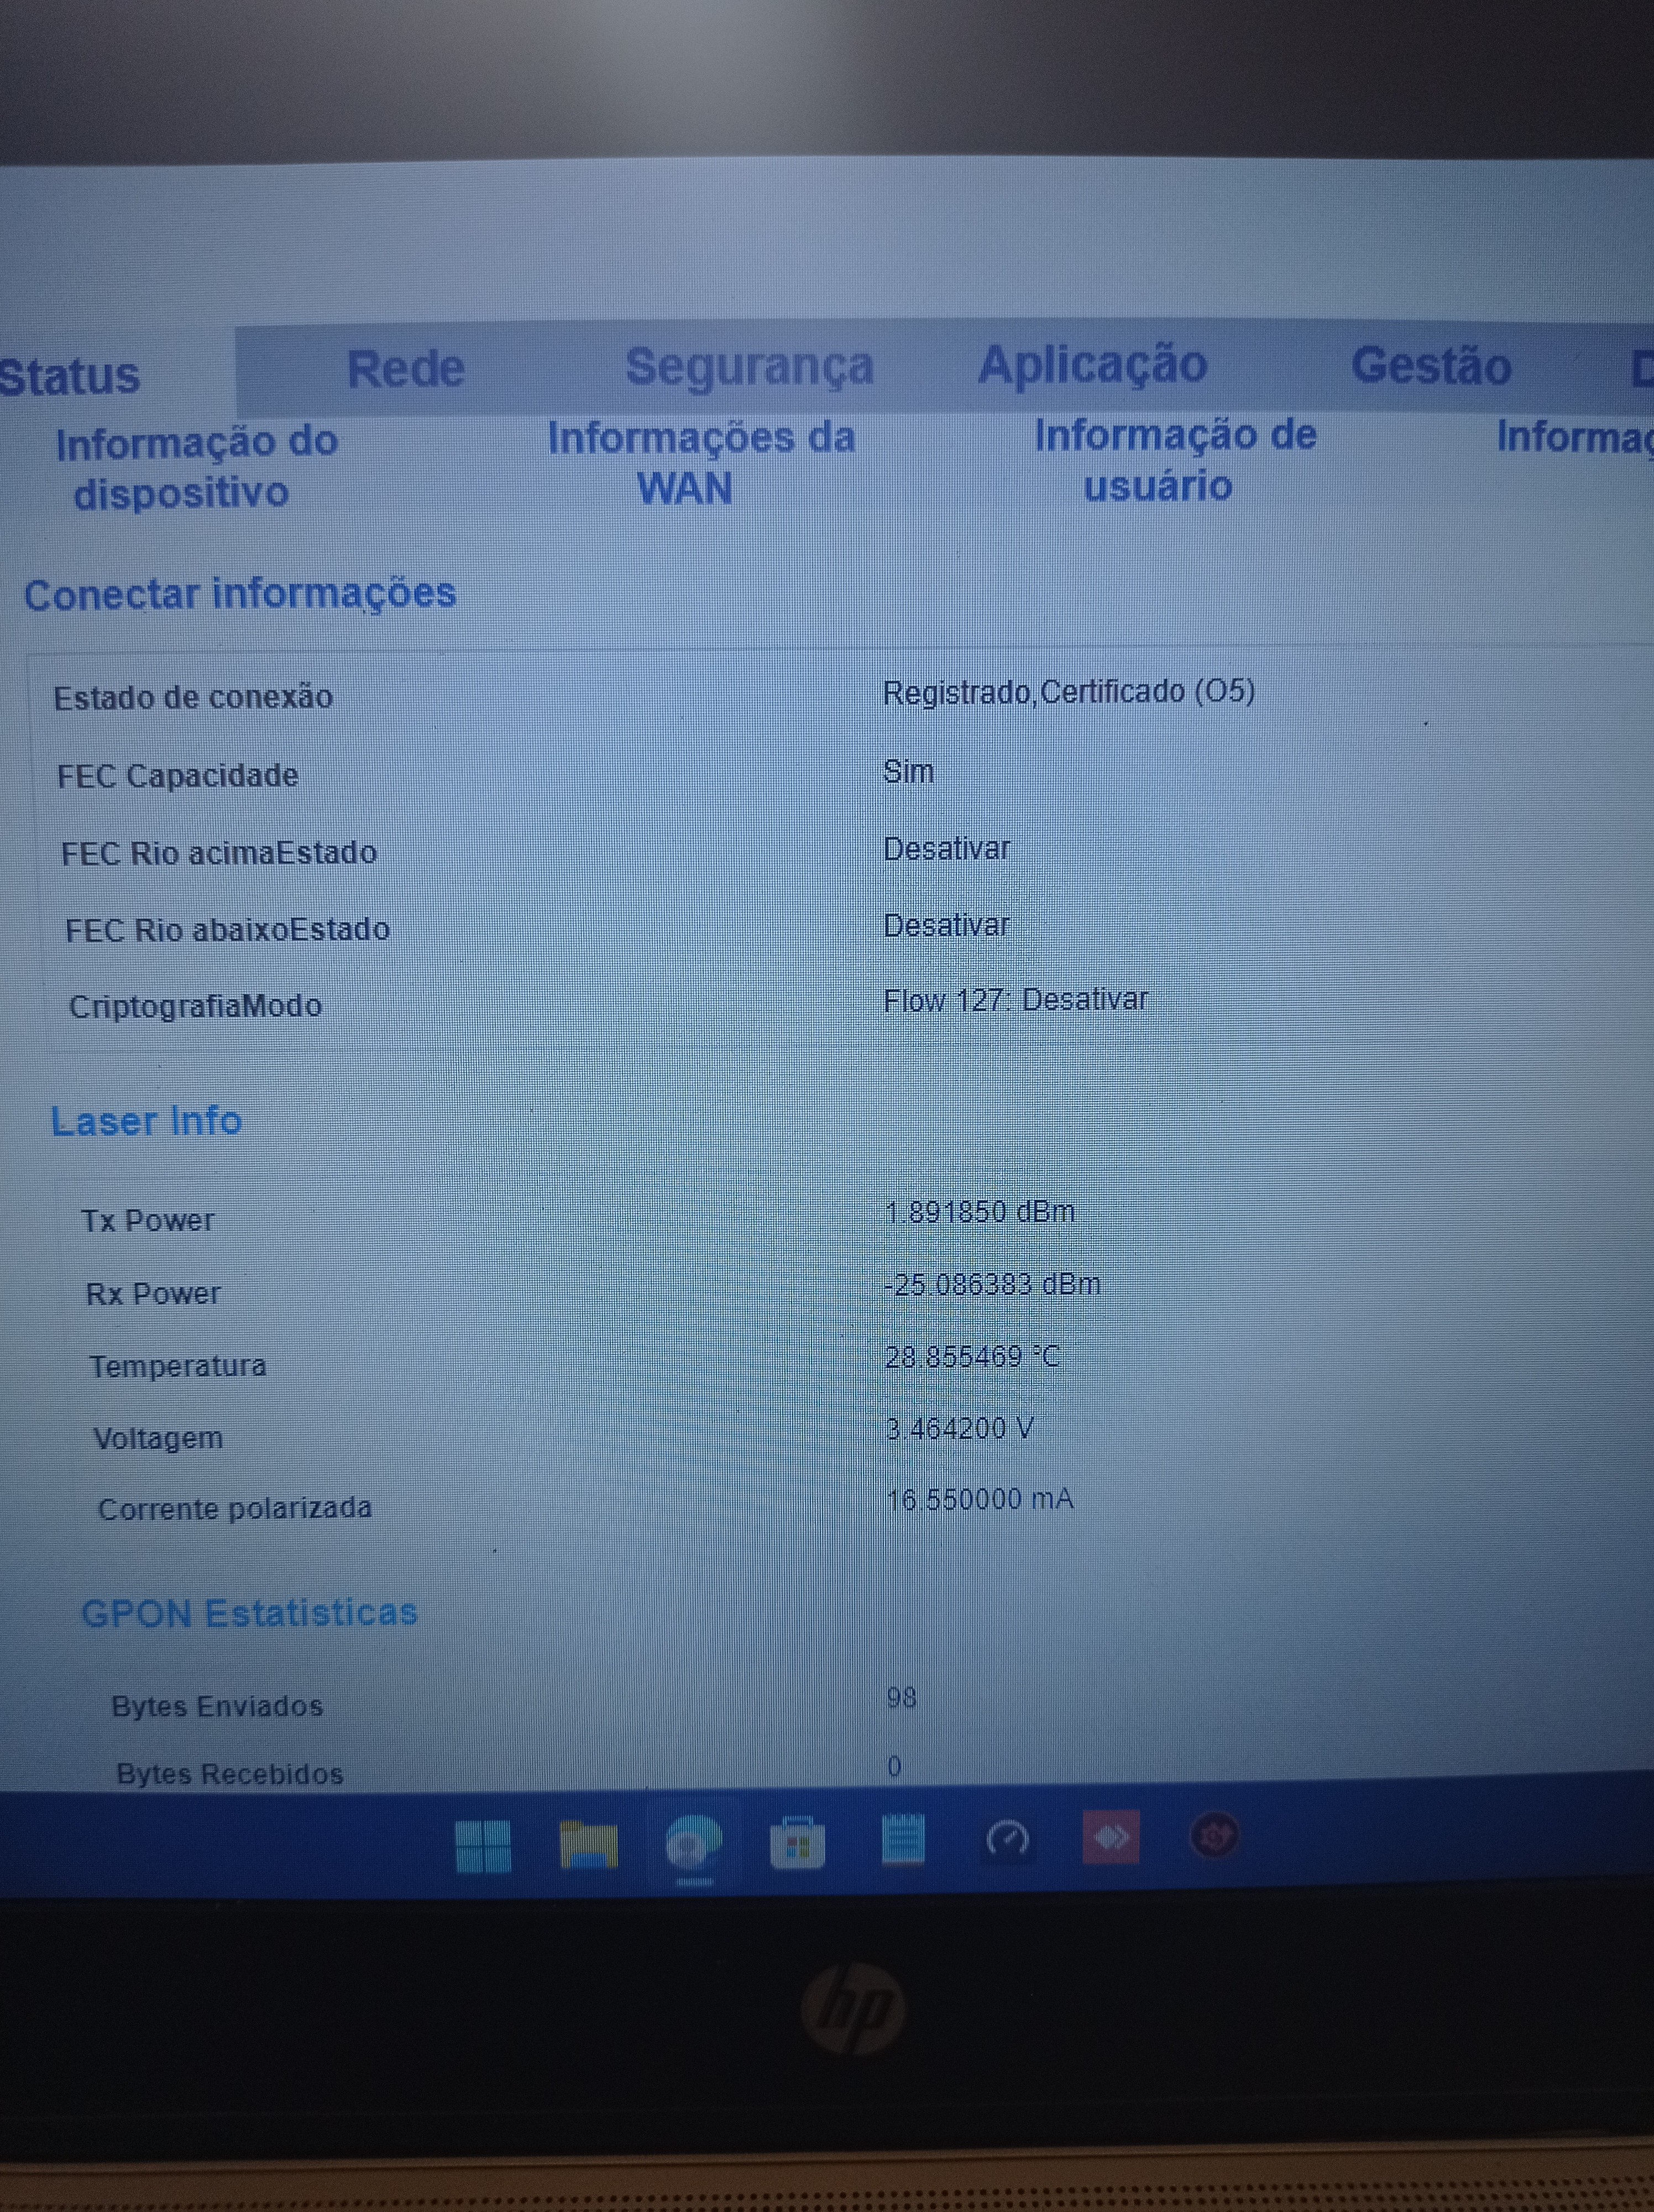Image resolution: width=1654 pixels, height=2212 pixels.
Task: Click the Rx Power dBm value
Action: click(x=991, y=1284)
